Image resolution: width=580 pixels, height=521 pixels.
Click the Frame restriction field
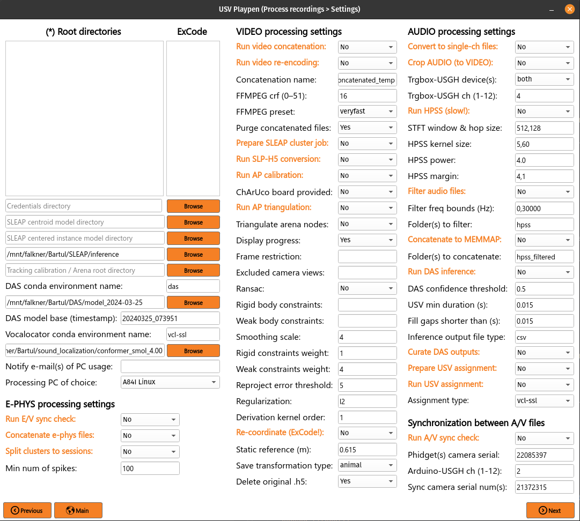click(367, 256)
